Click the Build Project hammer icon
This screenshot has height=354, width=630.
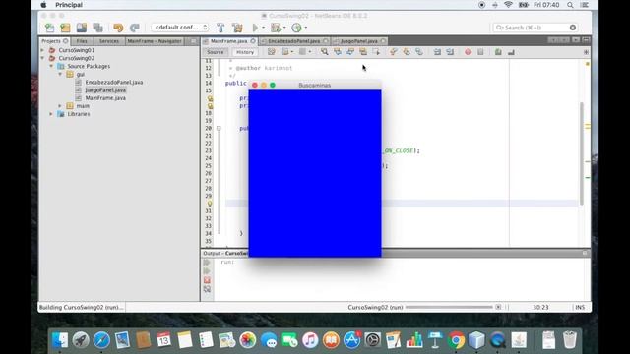[x=220, y=28]
